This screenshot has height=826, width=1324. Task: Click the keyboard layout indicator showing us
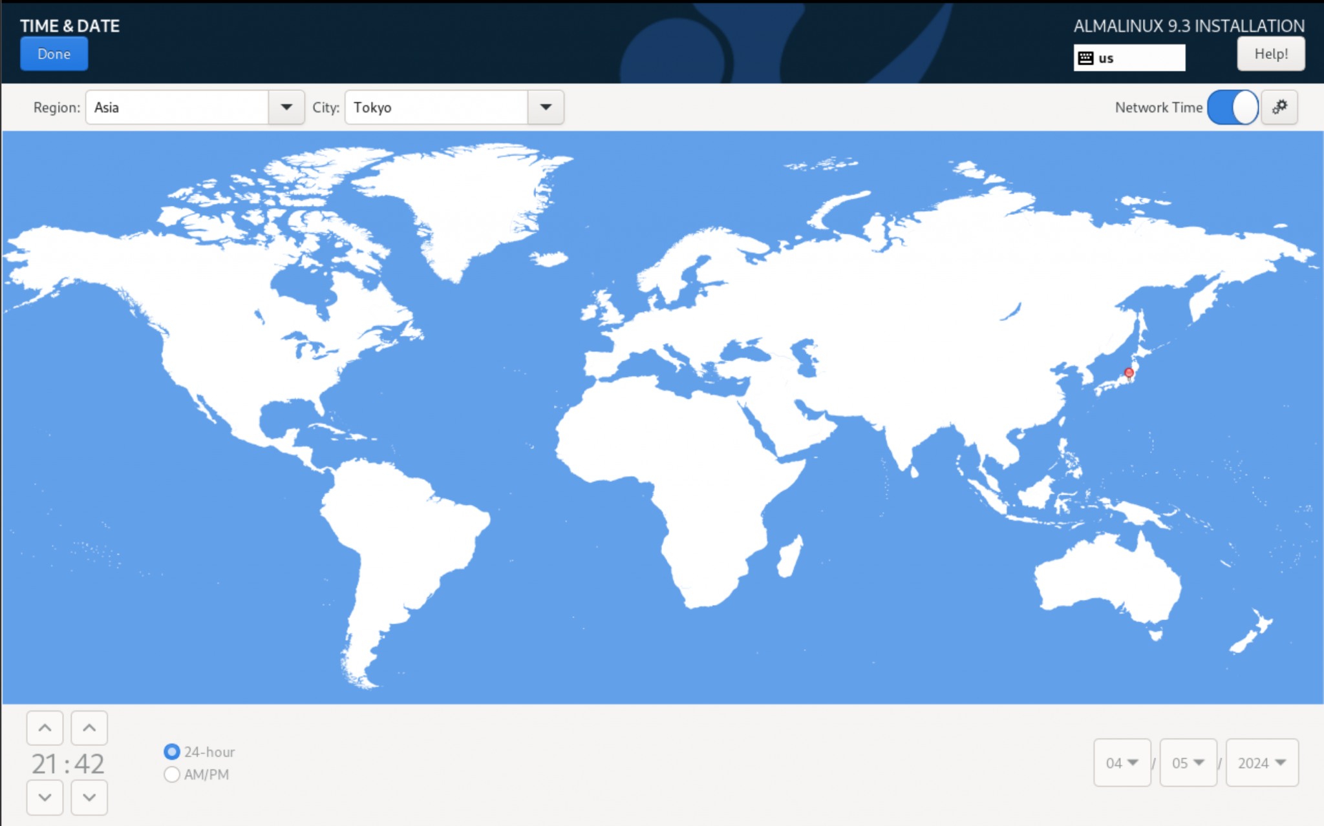tap(1129, 57)
